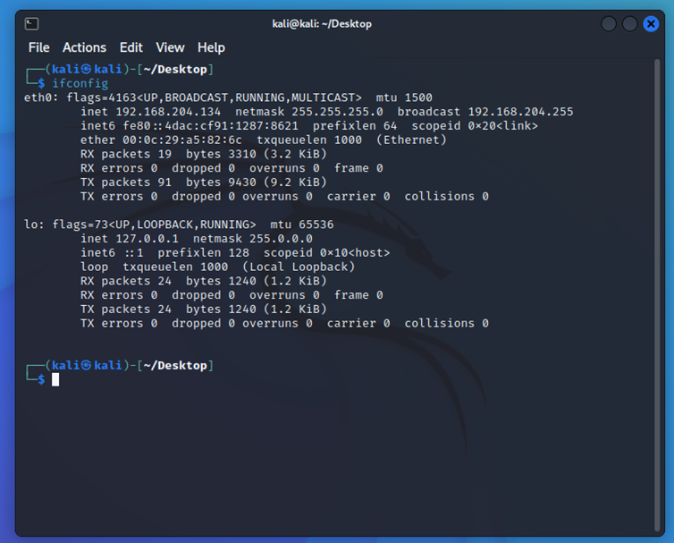The height and width of the screenshot is (543, 674).
Task: Click the loopback address 127.0.0.1
Action: pyautogui.click(x=147, y=239)
